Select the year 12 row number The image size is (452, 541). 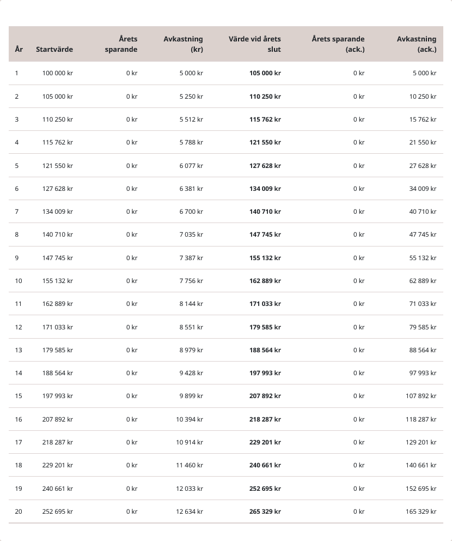(x=19, y=327)
